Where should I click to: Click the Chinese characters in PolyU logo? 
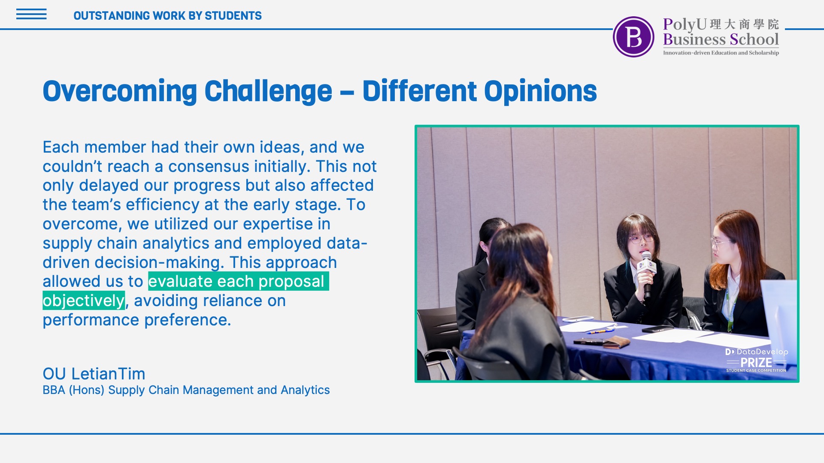744,24
